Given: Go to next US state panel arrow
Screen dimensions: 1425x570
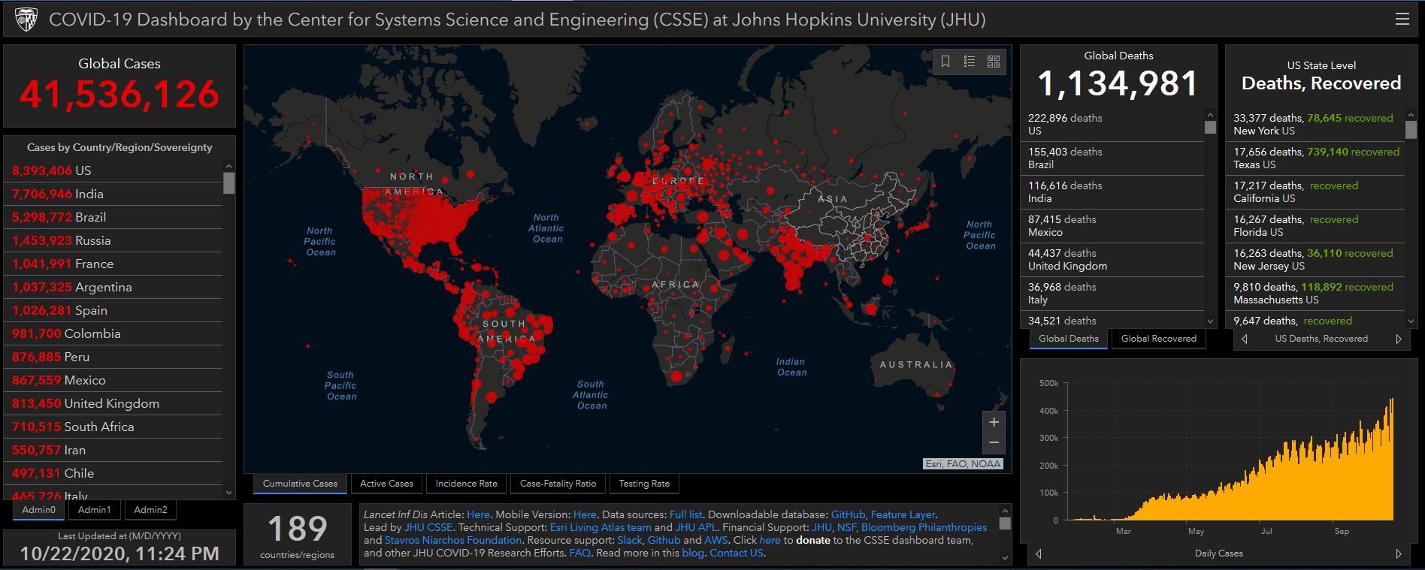Looking at the screenshot, I should point(1399,339).
